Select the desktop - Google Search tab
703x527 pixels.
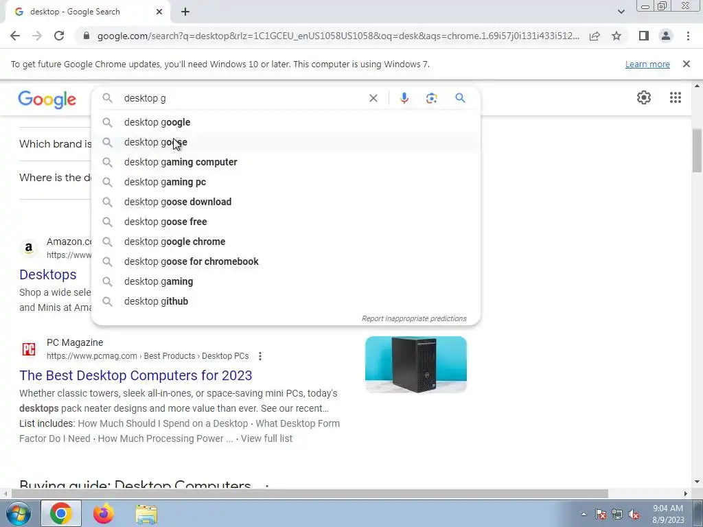tap(88, 12)
